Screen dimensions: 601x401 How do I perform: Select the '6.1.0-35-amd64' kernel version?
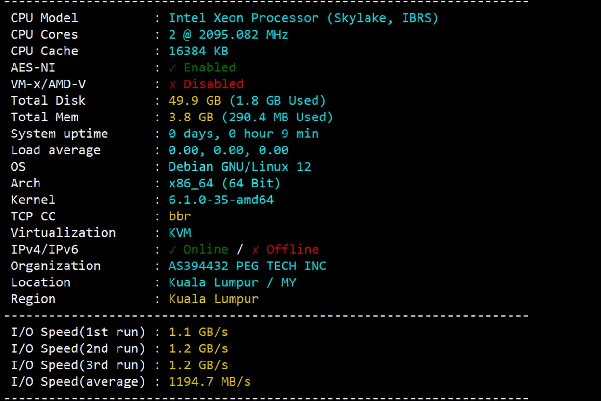point(221,200)
